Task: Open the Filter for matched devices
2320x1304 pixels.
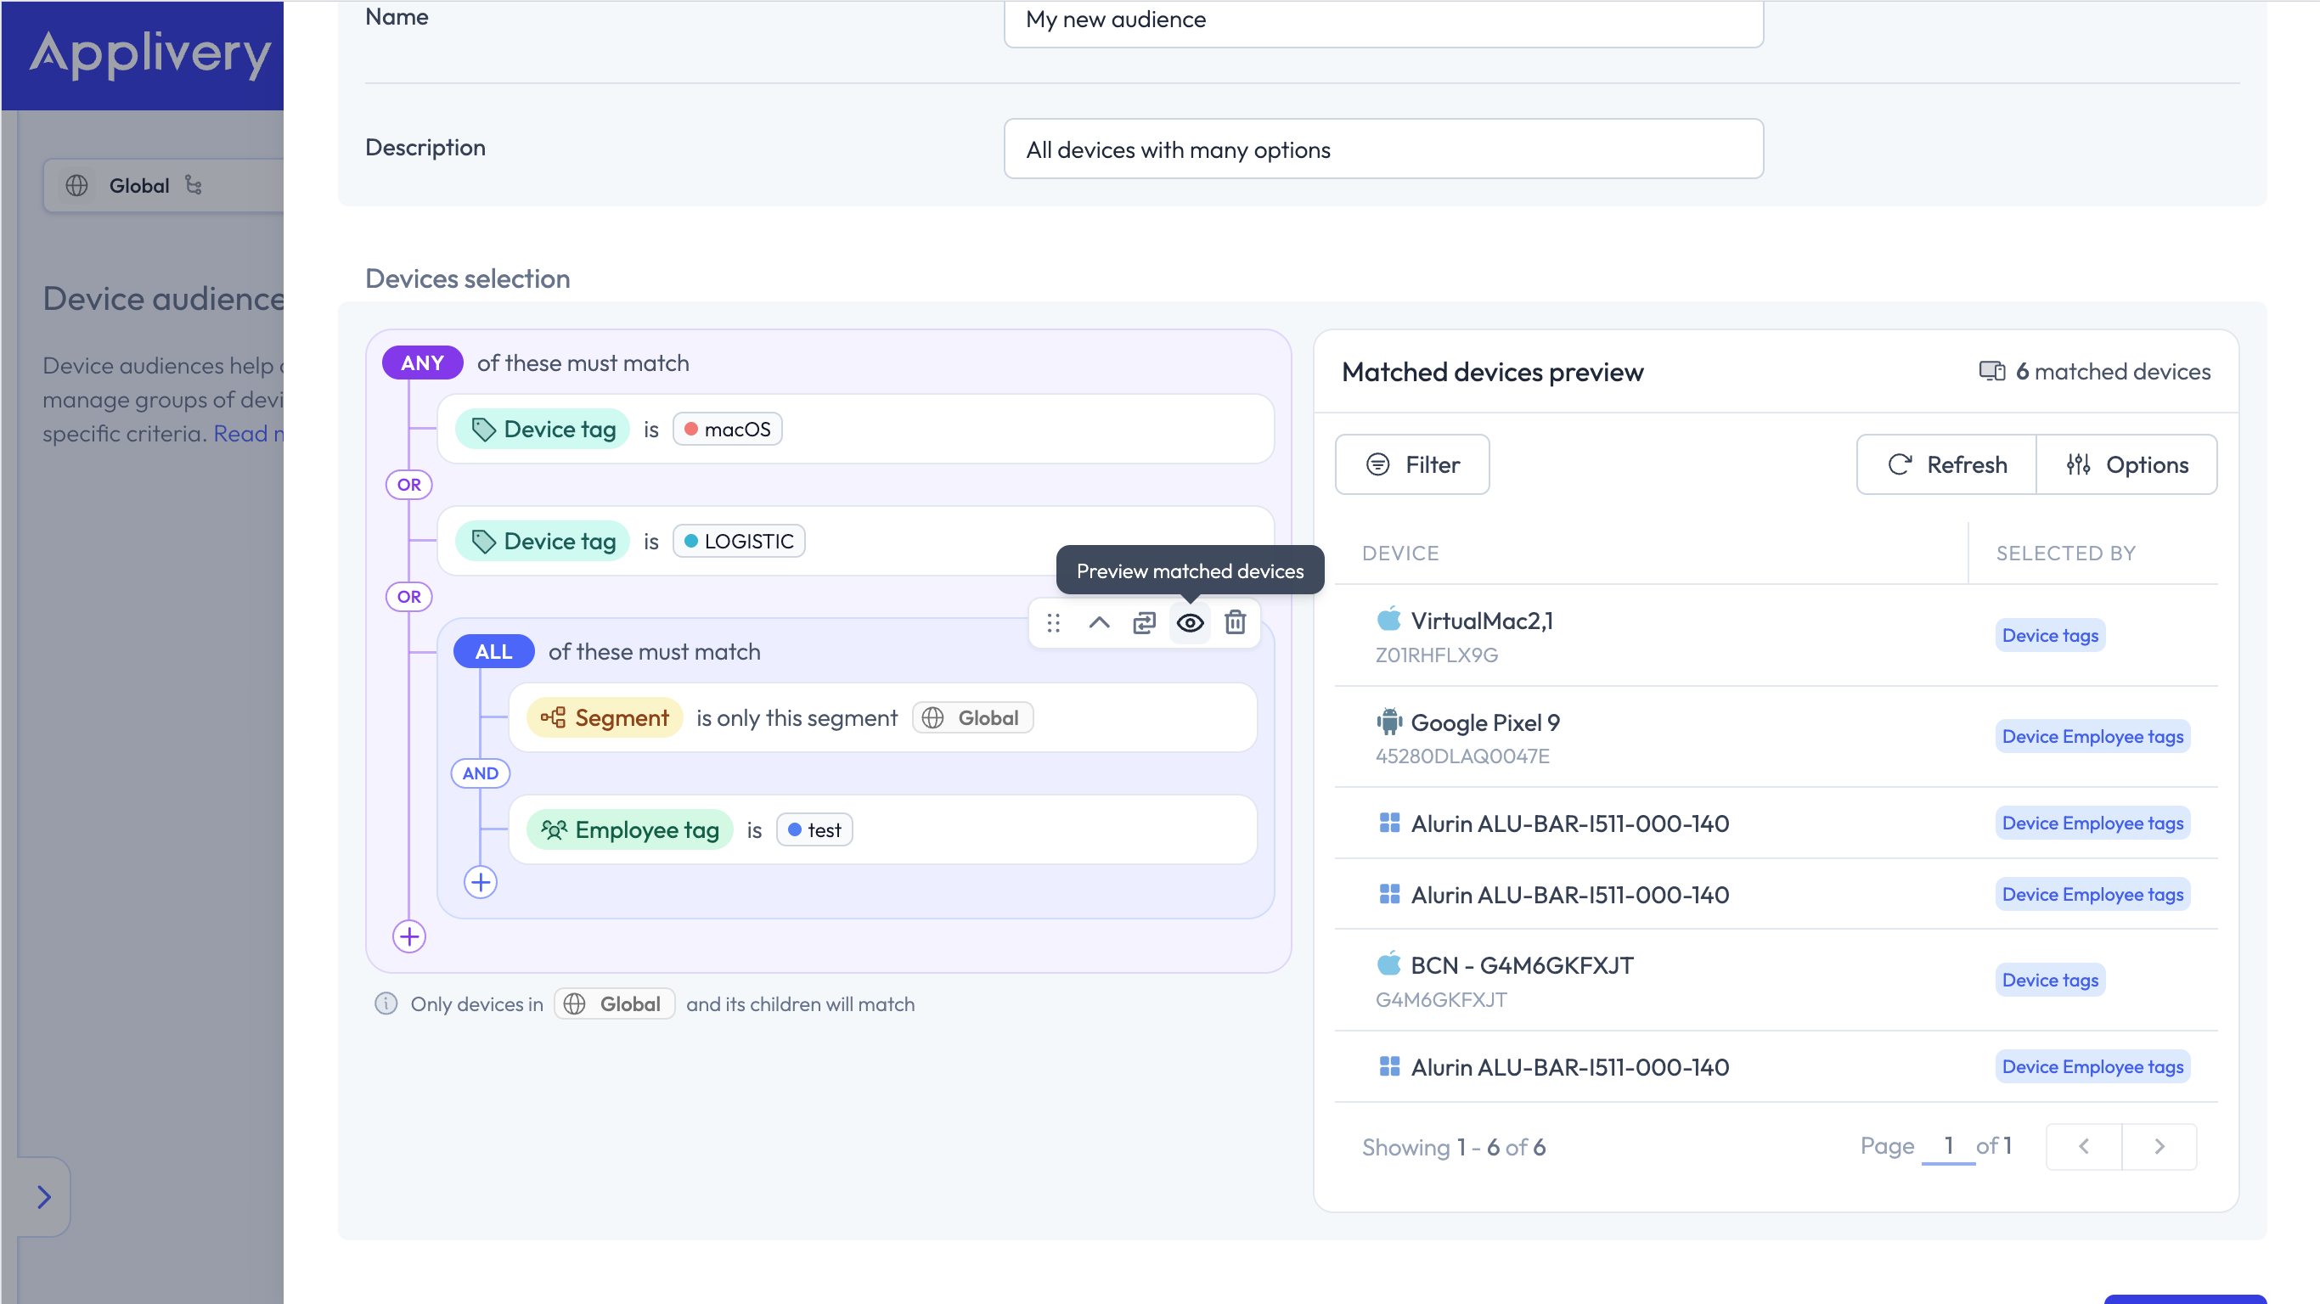Action: 1412,464
